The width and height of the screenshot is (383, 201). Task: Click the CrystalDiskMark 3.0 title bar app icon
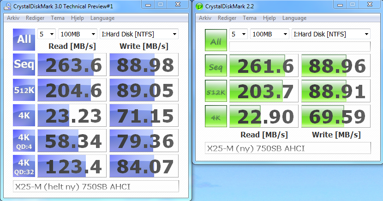point(8,6)
